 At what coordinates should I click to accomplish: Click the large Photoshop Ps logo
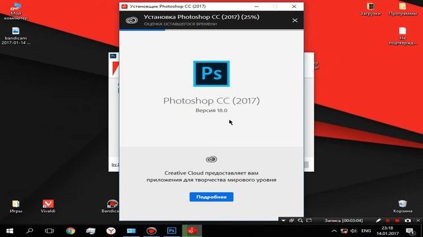211,74
